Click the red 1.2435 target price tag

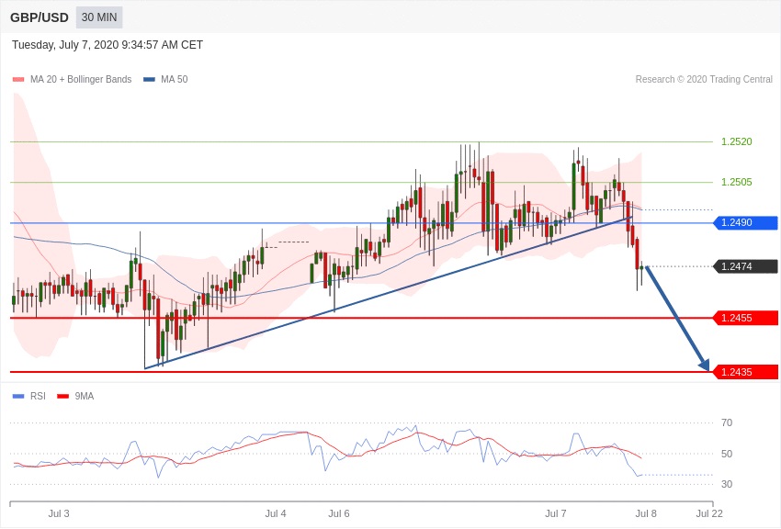coord(745,372)
